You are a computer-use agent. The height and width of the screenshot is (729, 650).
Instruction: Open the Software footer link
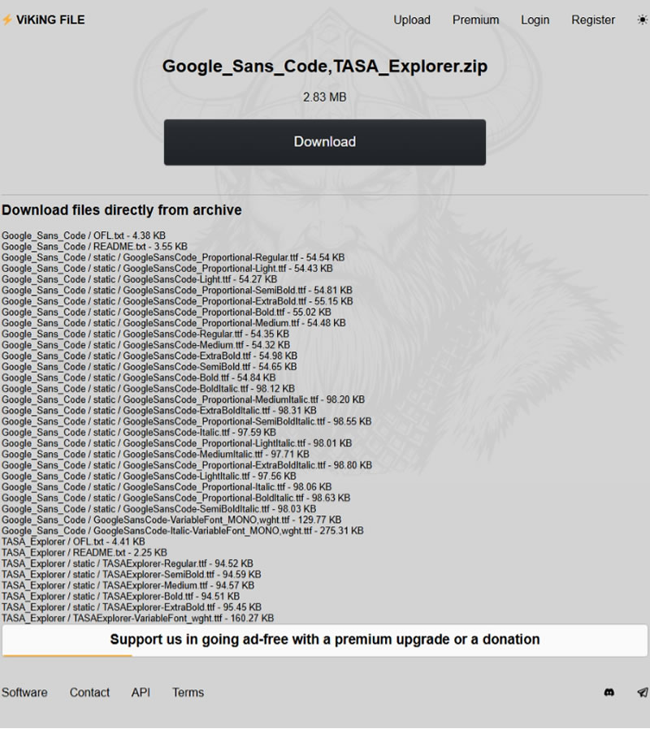[24, 692]
